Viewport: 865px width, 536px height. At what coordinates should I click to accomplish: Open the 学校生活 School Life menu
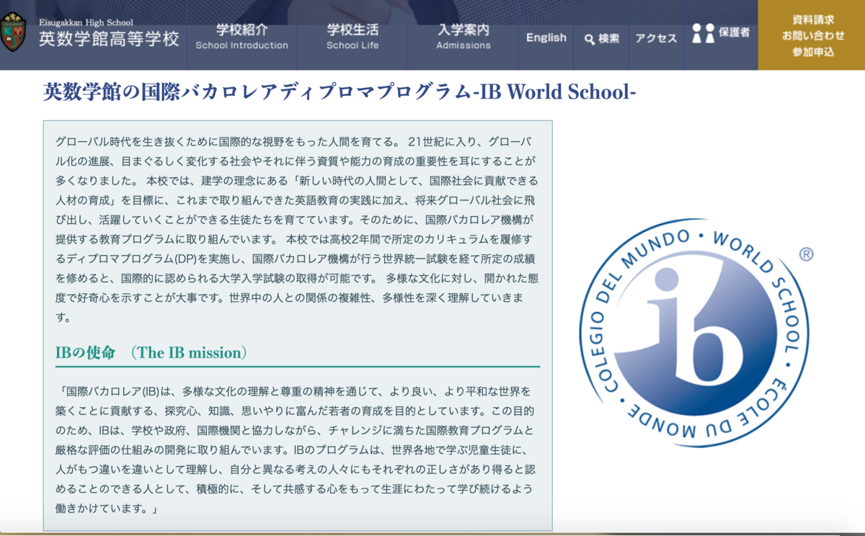352,36
